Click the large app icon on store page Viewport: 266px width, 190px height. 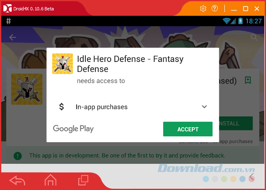tap(27, 89)
